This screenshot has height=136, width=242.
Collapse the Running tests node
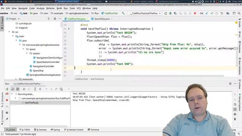(x=12, y=94)
